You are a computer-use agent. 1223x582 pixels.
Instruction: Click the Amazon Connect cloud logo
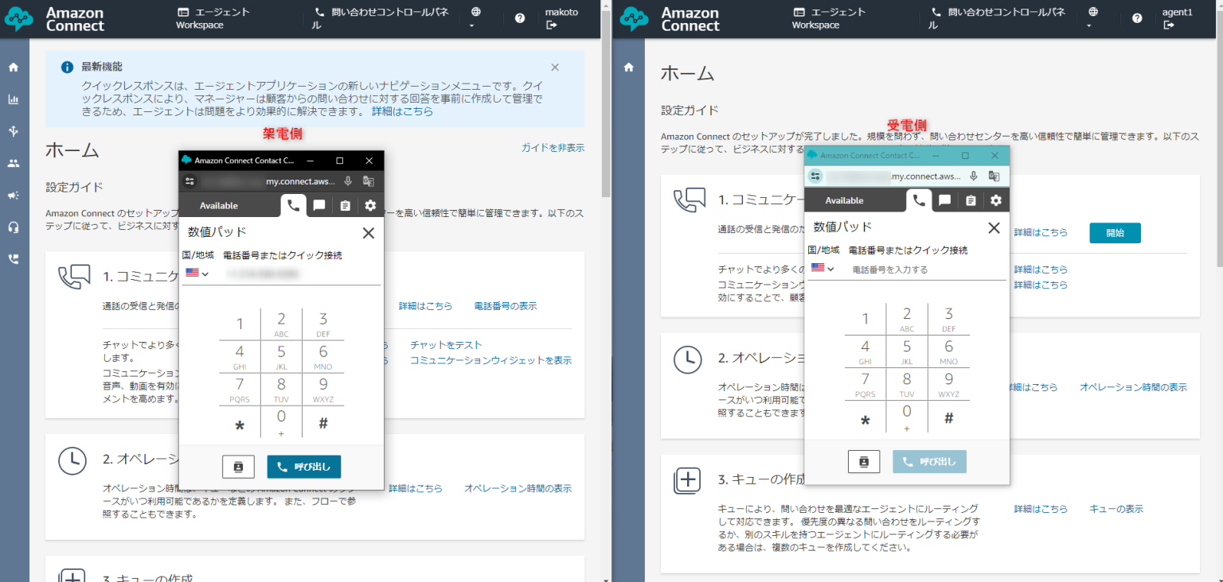pyautogui.click(x=18, y=17)
